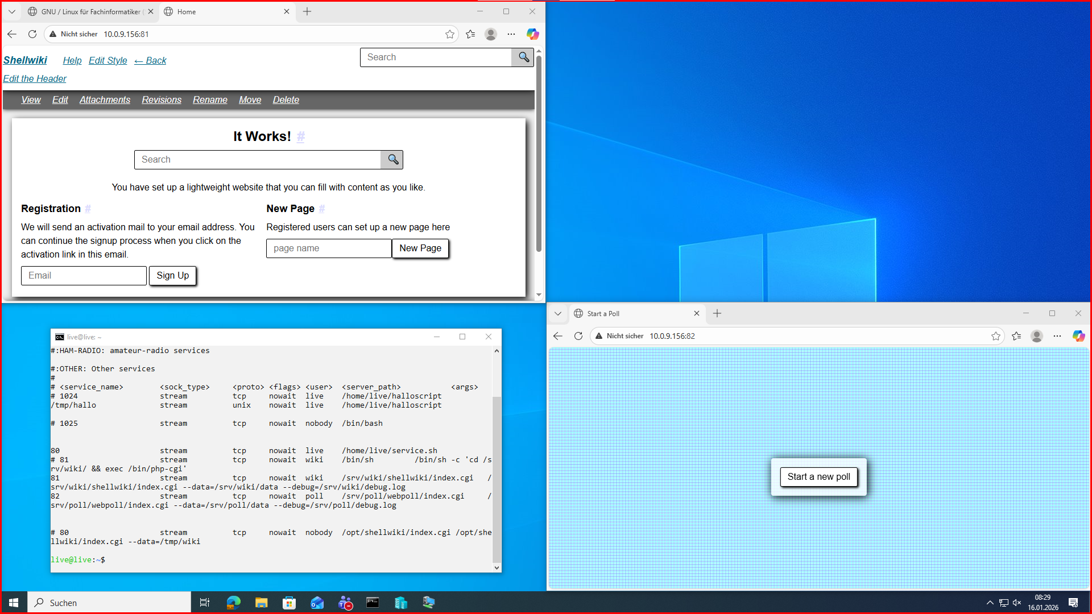The width and height of the screenshot is (1092, 614).
Task: Open Microsoft Edge from the taskbar
Action: (233, 602)
